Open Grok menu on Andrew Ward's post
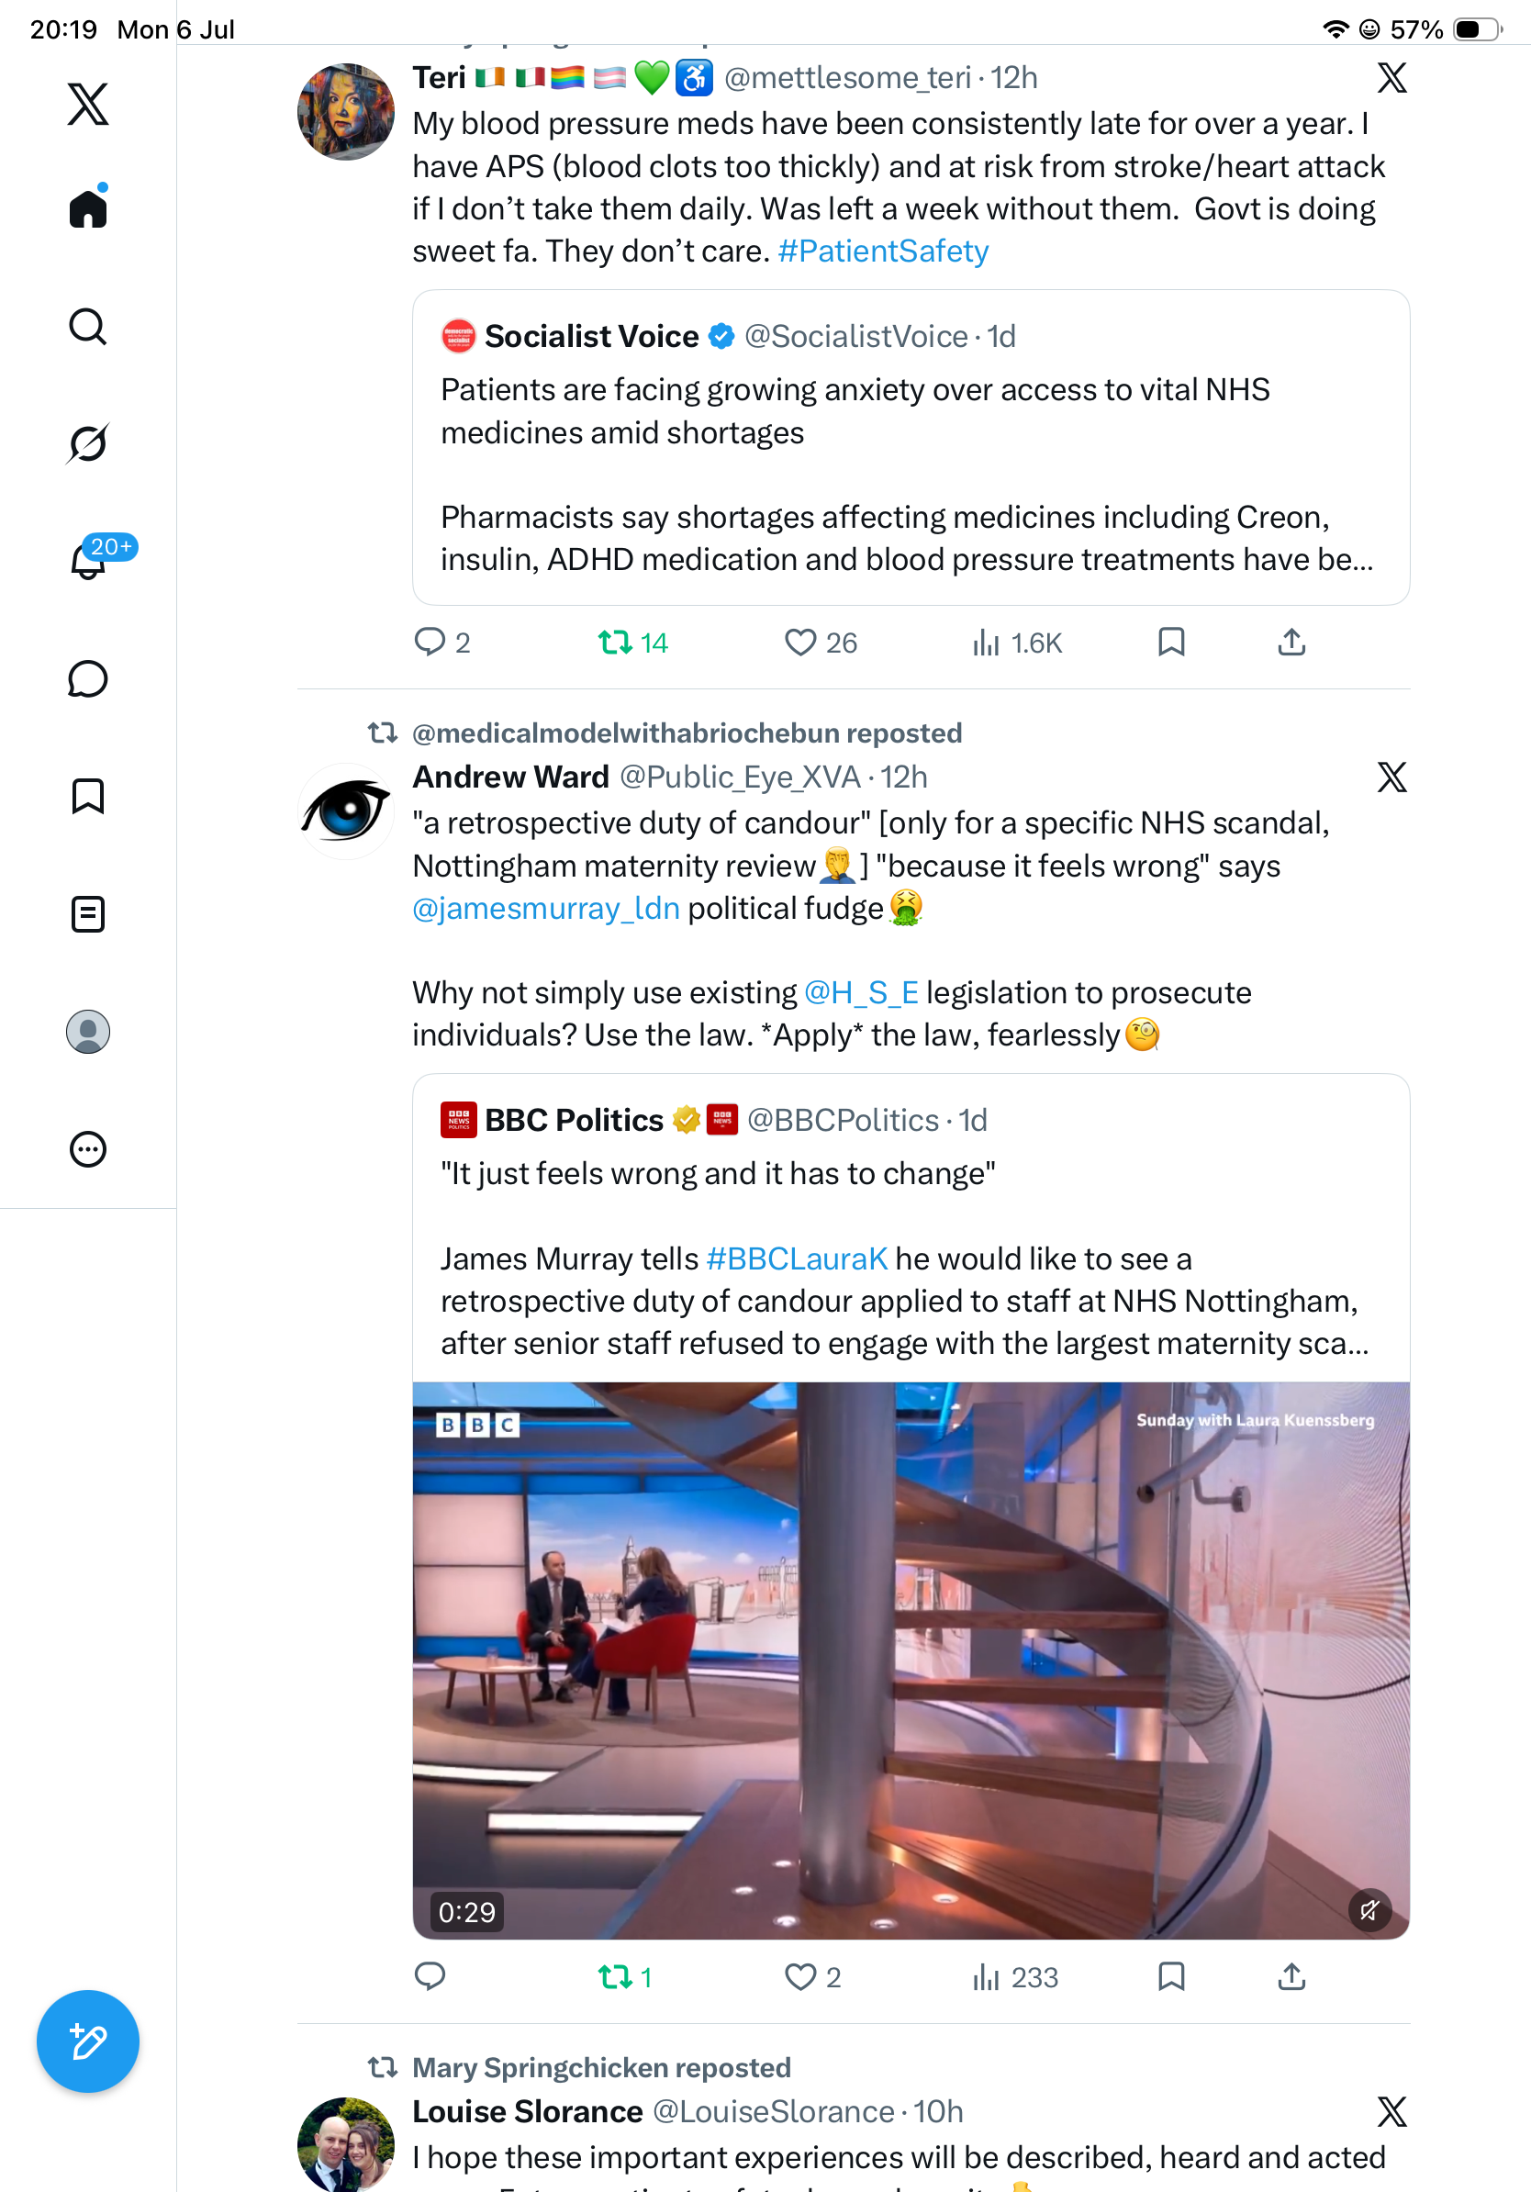This screenshot has height=2192, width=1531. (x=1391, y=777)
